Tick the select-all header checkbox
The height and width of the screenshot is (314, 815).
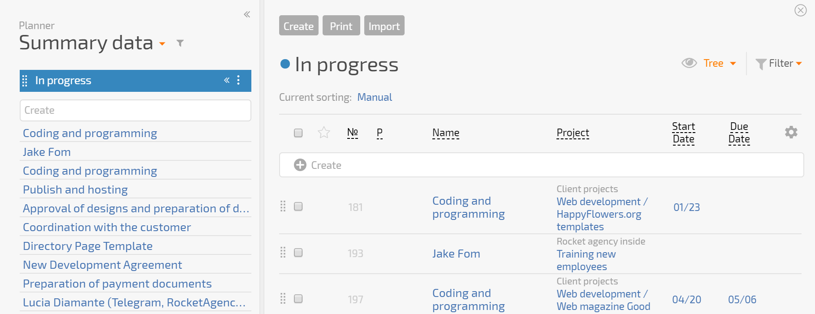(298, 133)
